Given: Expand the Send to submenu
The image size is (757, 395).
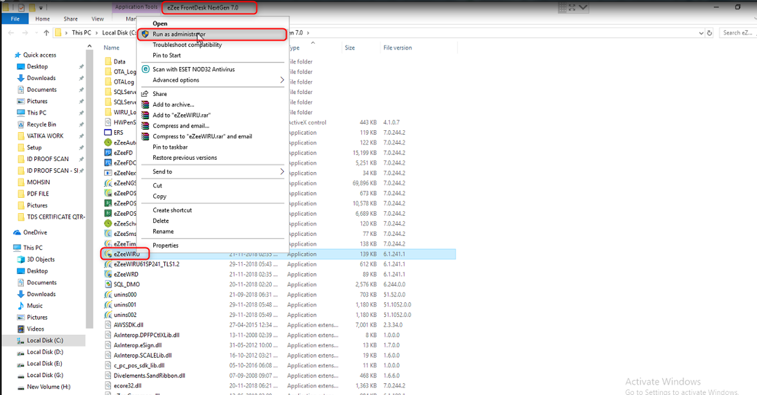Looking at the screenshot, I should pos(213,172).
